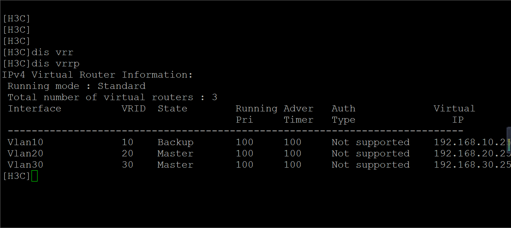This screenshot has width=511, height=228.
Task: Click the Auth Type column header
Action: [343, 114]
